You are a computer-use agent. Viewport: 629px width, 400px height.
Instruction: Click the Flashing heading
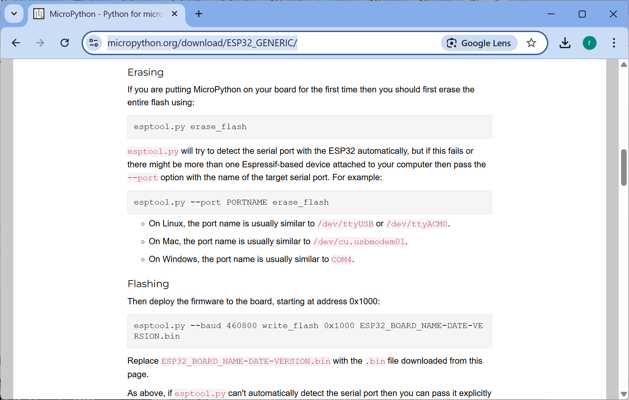(148, 284)
